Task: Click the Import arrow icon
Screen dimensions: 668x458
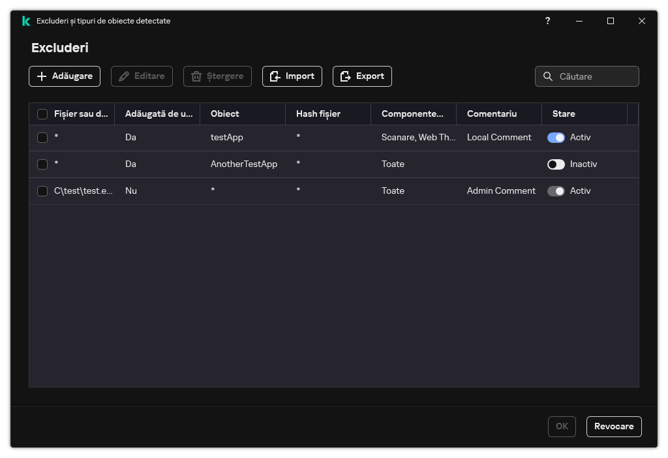Action: coord(275,76)
